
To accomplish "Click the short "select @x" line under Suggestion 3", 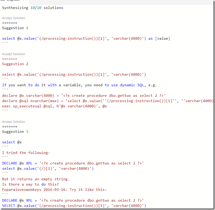I will pyautogui.click(x=12, y=142).
